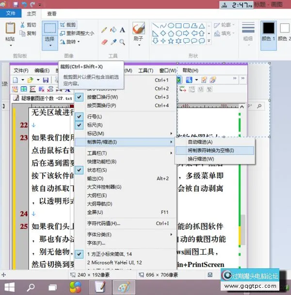
Task: Toggle 状态栏(S) status bar checkmark
Action: (126, 170)
